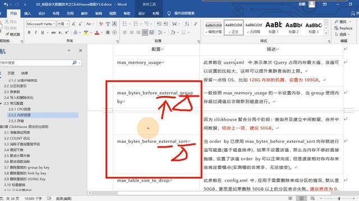Viewport: 359px width, 201px height.
Task: Apply distributed alignment
Action: [x=151, y=32]
